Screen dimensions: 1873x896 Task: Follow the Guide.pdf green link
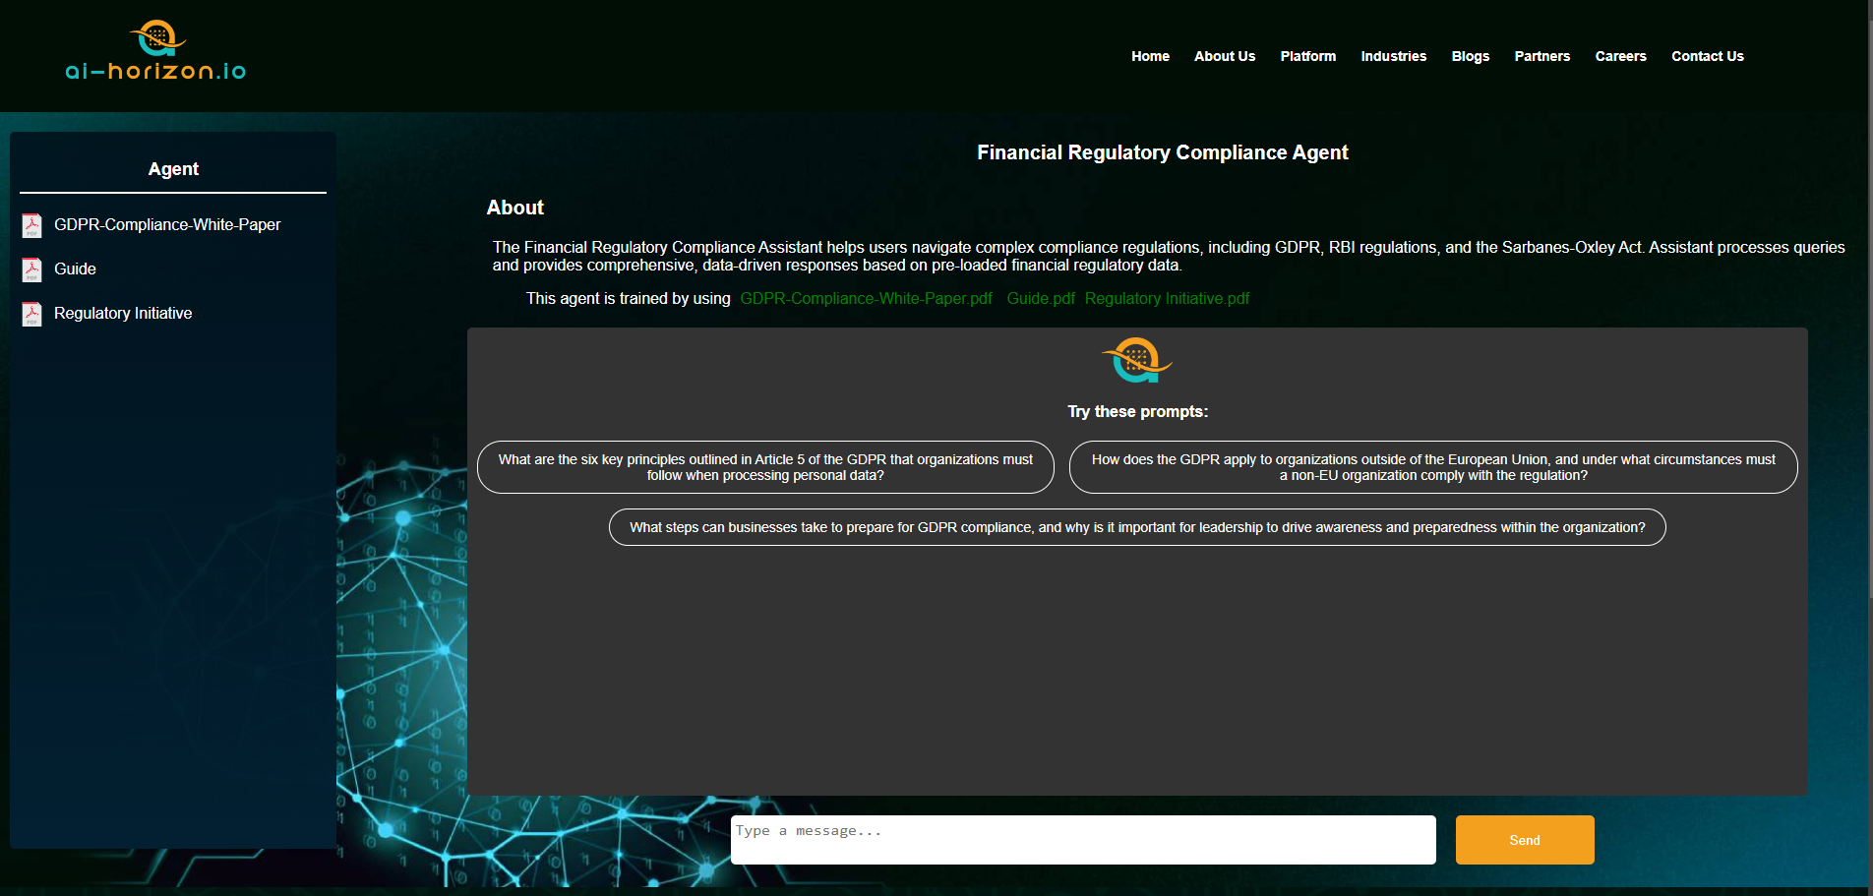click(1041, 299)
